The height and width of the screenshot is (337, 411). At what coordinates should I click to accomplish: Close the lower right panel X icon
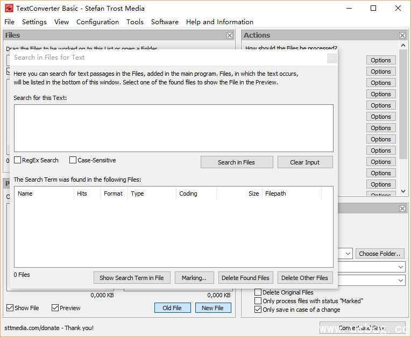(x=402, y=209)
